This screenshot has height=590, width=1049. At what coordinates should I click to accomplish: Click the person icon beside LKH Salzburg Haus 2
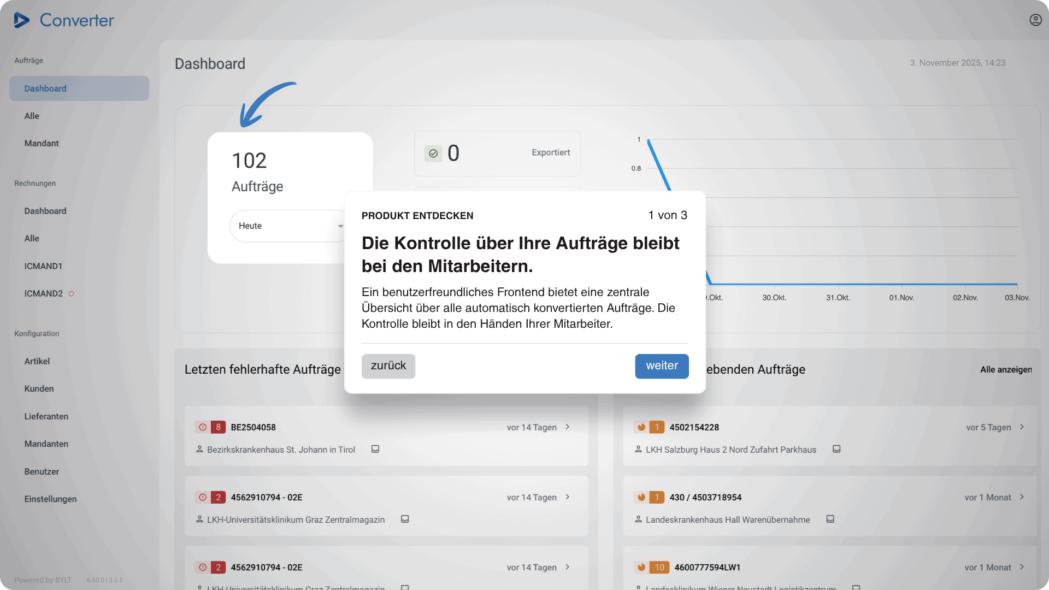click(x=638, y=449)
